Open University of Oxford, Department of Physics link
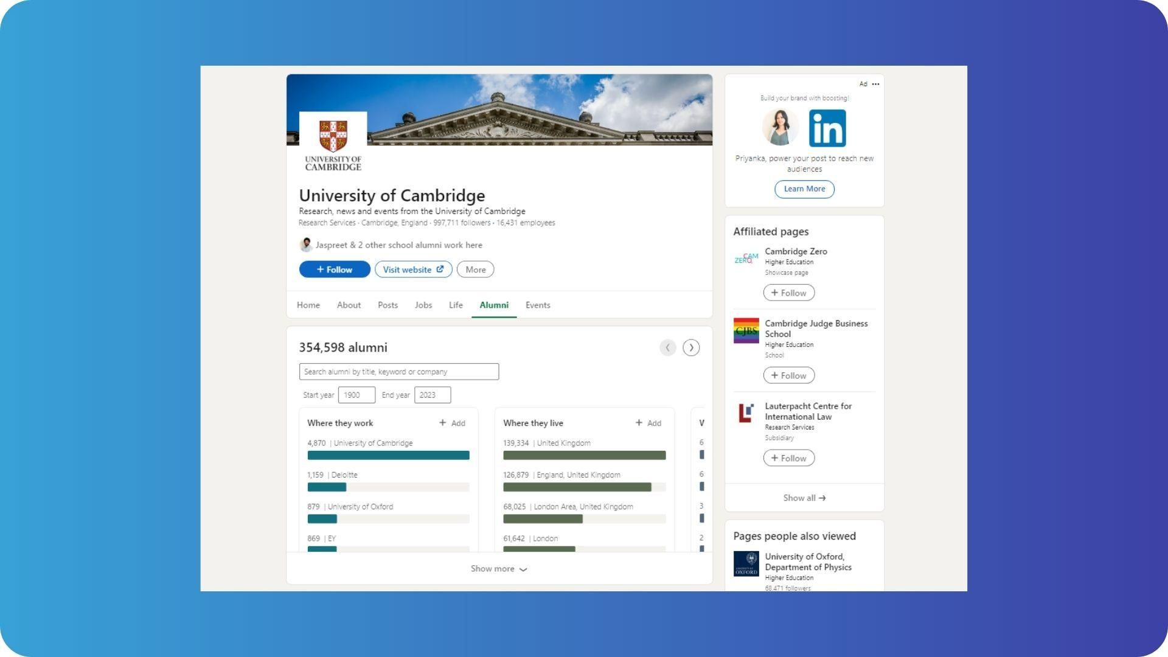This screenshot has height=657, width=1168. click(x=808, y=562)
